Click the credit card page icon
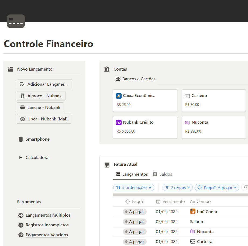 [x=16, y=21]
